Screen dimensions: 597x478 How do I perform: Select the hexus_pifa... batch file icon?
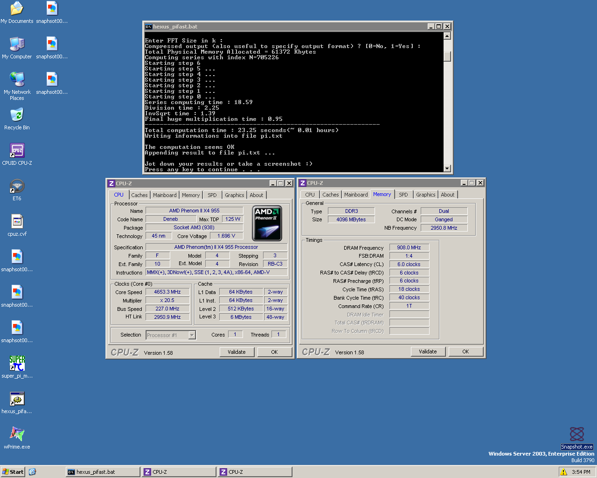[x=17, y=402]
